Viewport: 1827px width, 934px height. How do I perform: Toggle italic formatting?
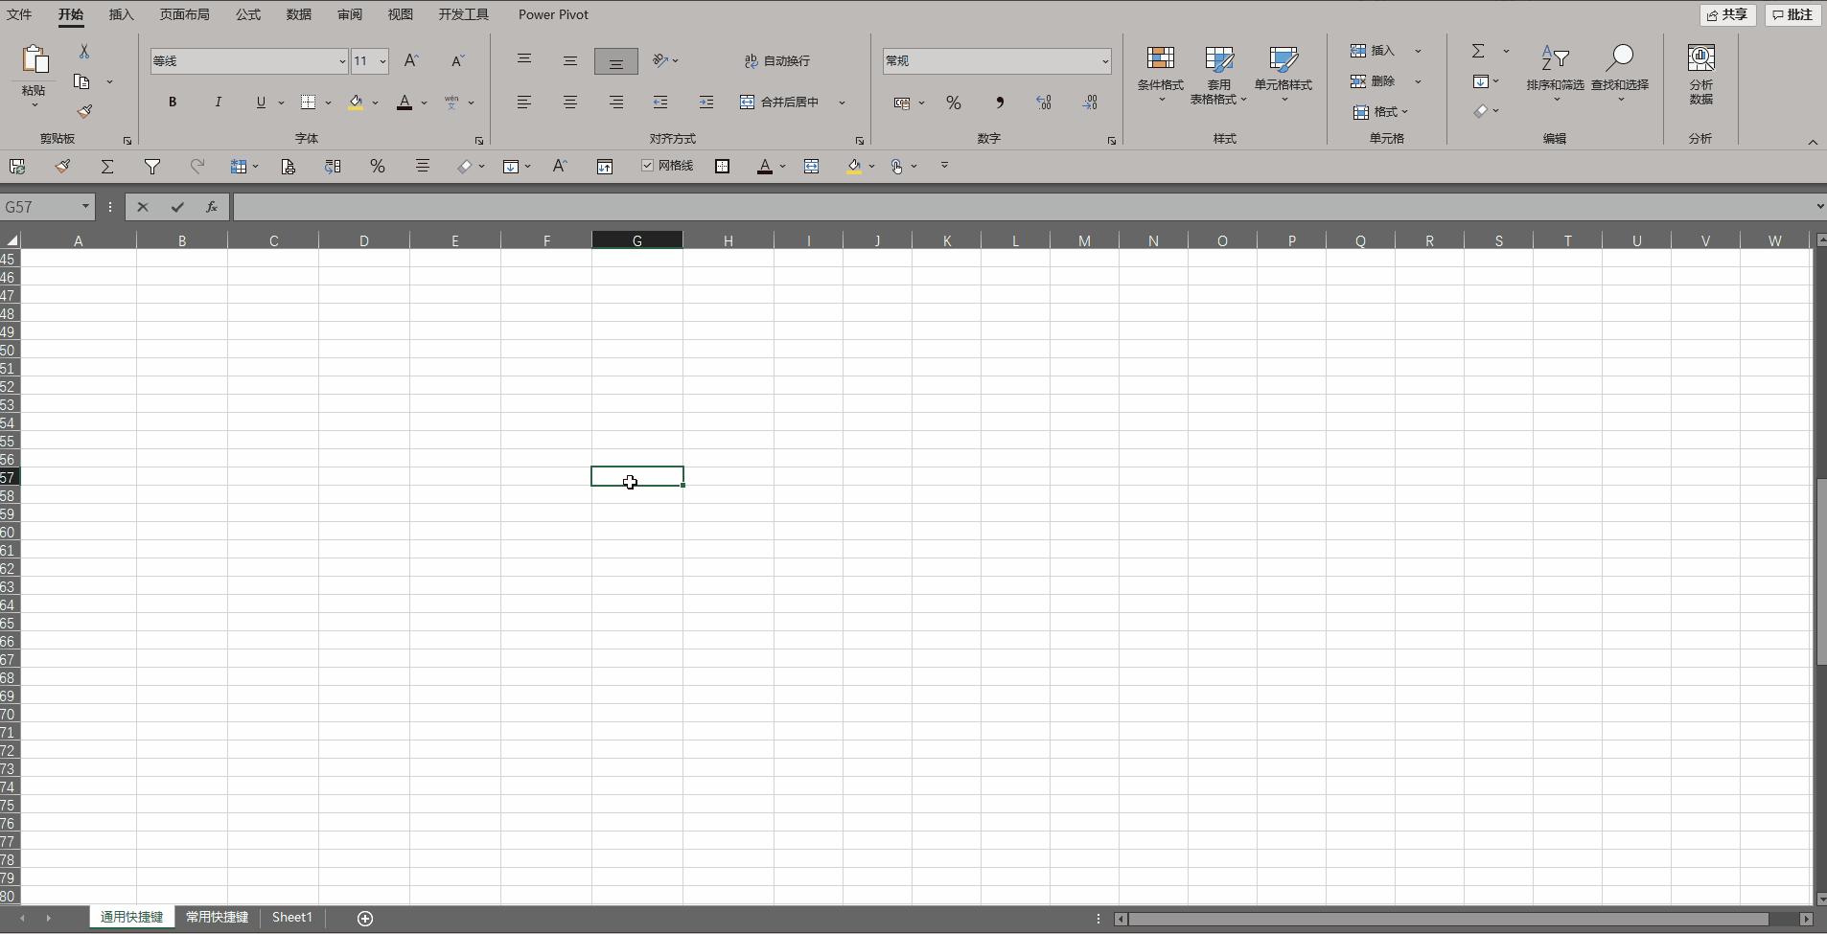[x=218, y=102]
